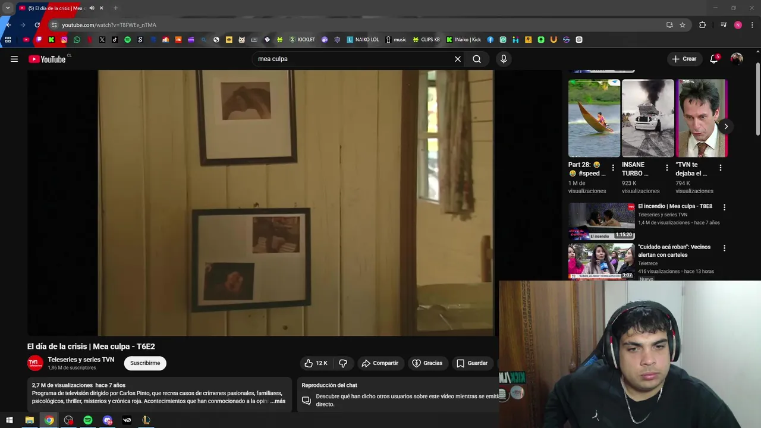Open the Instagram bookmark icon
761x428 pixels.
pyautogui.click(x=64, y=40)
